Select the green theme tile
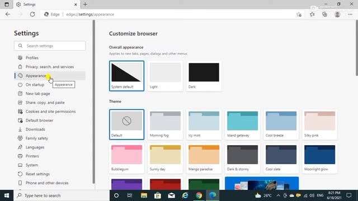The image size is (358, 201). pyautogui.click(x=204, y=184)
